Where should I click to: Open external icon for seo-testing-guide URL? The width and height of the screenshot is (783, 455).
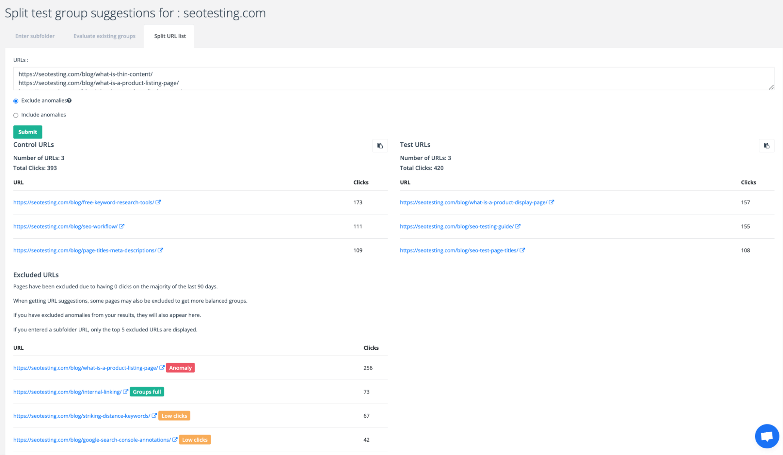point(518,226)
